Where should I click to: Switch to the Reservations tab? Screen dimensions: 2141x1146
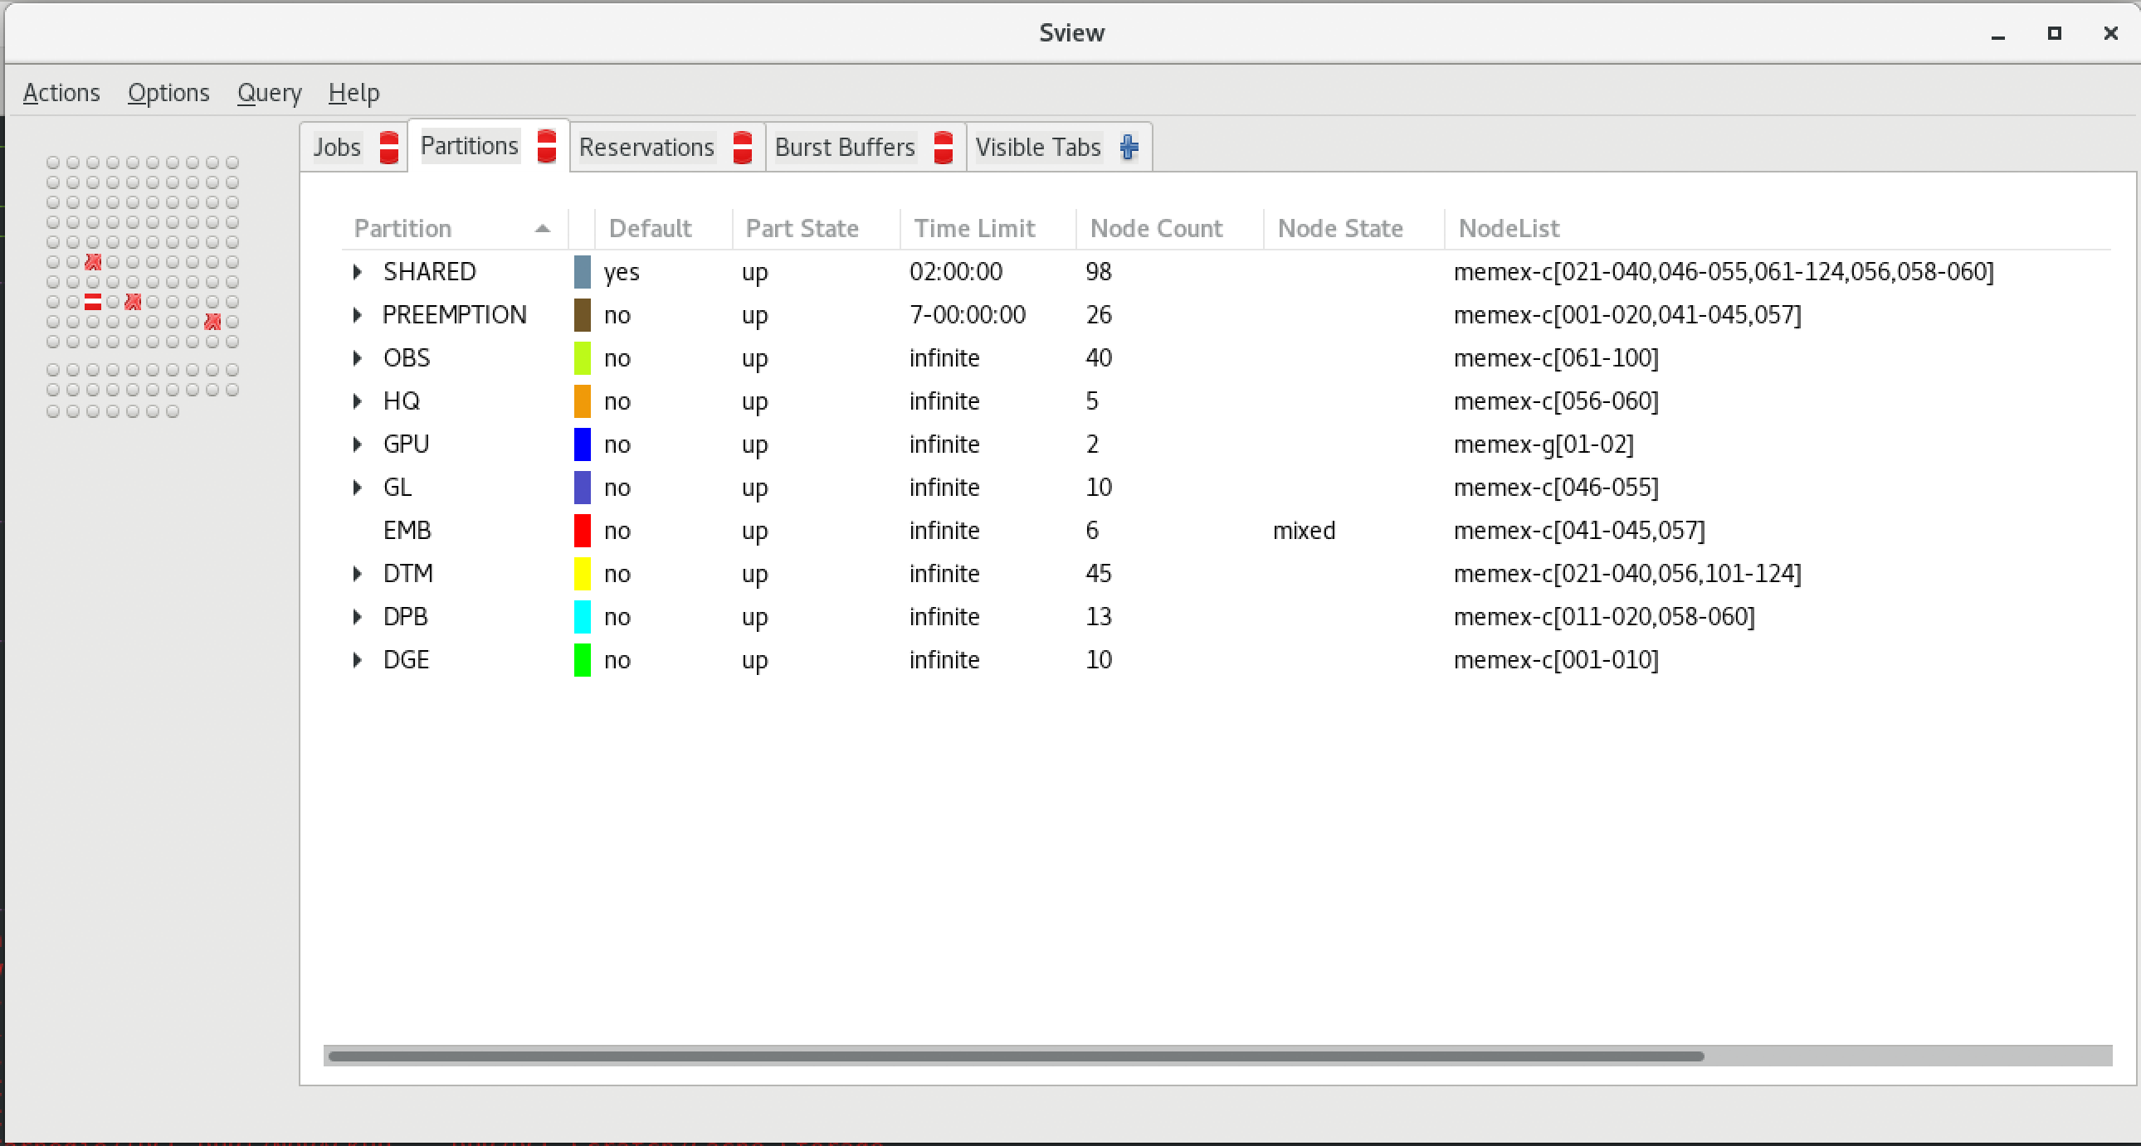pos(646,147)
